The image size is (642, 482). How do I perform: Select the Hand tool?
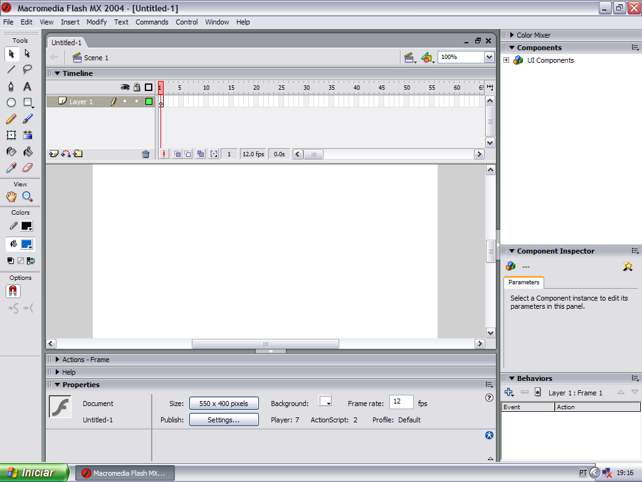(11, 196)
